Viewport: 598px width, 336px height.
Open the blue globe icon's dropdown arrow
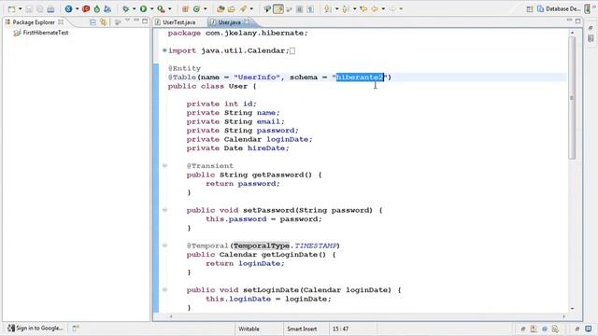[x=77, y=8]
